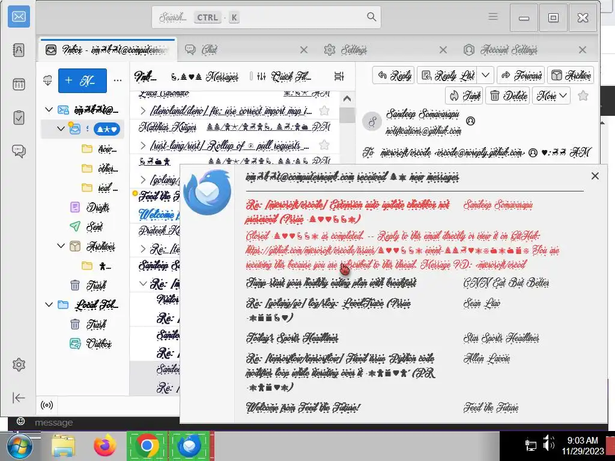Viewport: 615px width, 461px height.
Task: Open File Explorer from taskbar
Action: coord(63,446)
